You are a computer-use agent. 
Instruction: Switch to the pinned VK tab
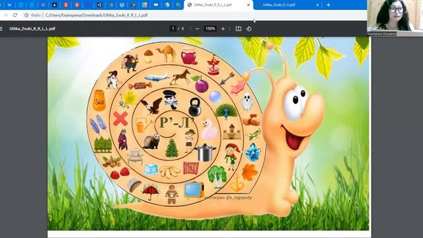9,5
